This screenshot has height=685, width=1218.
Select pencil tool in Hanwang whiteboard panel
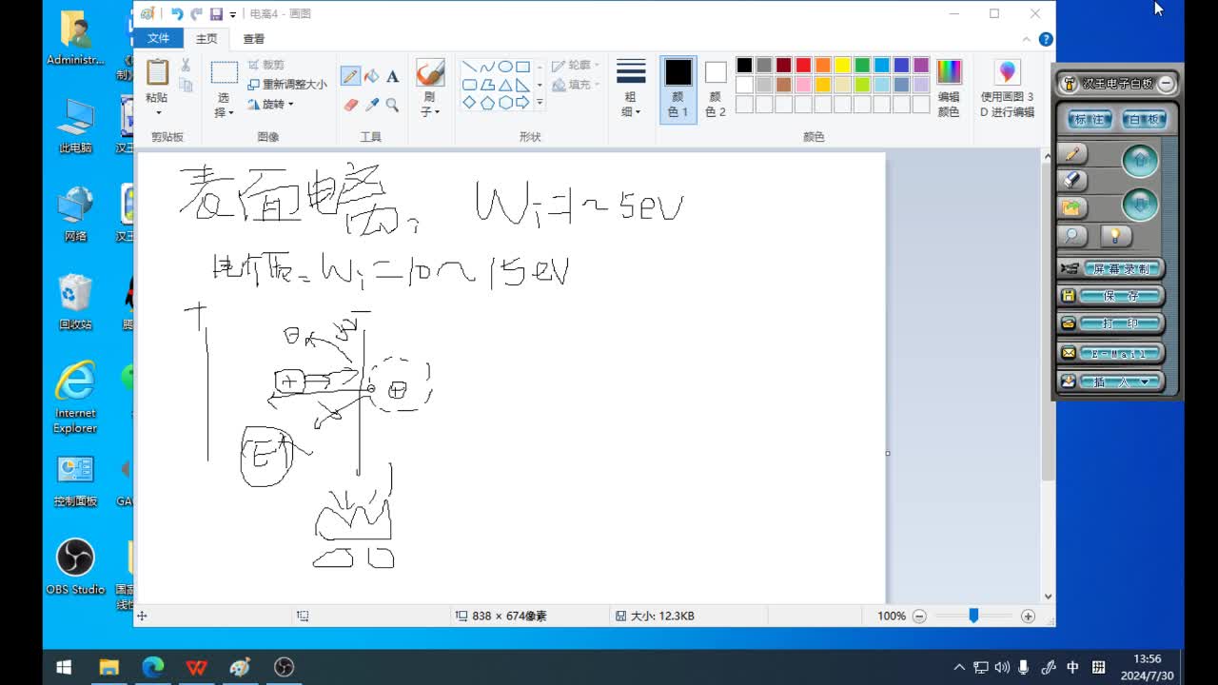click(1072, 154)
